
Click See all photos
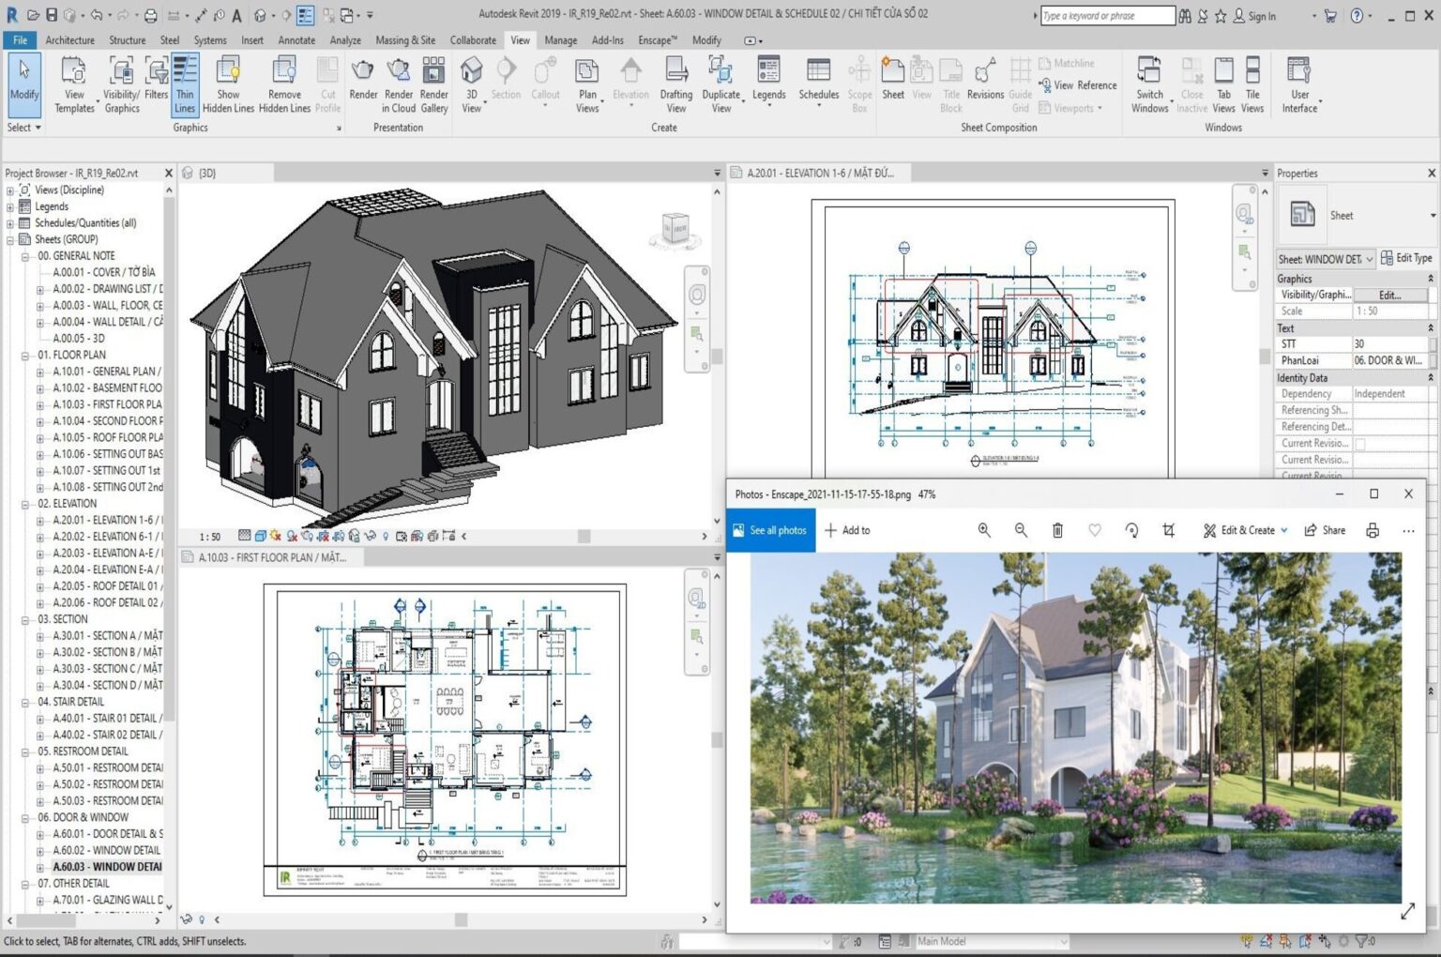tap(770, 530)
